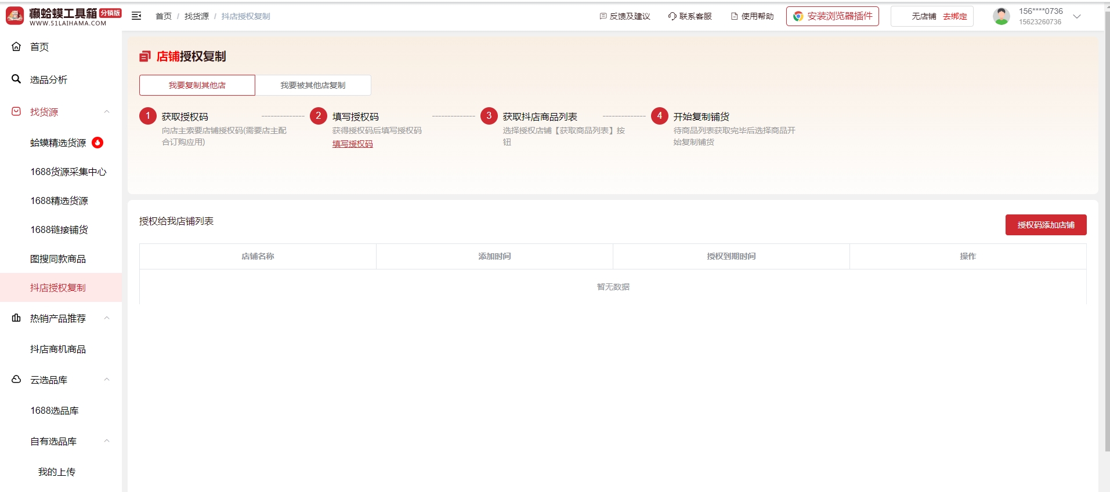Click 安装浏览器插件 button
1110x492 pixels.
pos(832,16)
